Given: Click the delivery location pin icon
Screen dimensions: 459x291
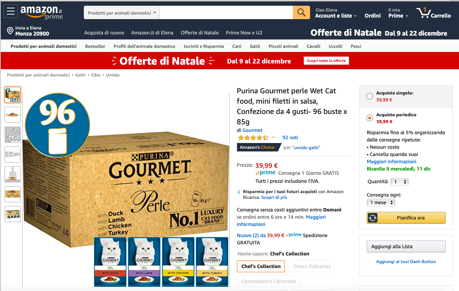Looking at the screenshot, I should click(10, 31).
